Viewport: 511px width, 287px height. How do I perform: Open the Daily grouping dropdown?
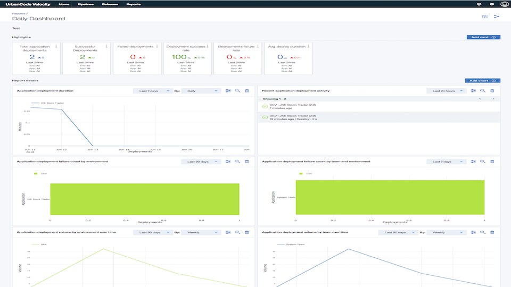tap(201, 91)
